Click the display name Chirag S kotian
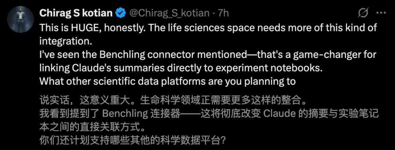Image resolution: width=395 pixels, height=150 pixels. tap(76, 14)
